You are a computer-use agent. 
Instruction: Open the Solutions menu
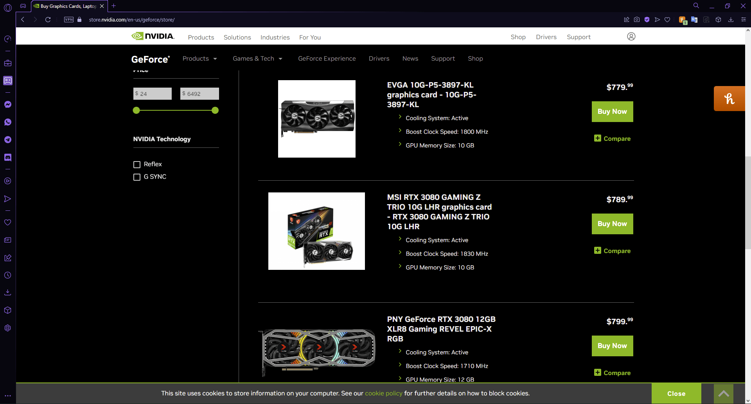tap(237, 37)
